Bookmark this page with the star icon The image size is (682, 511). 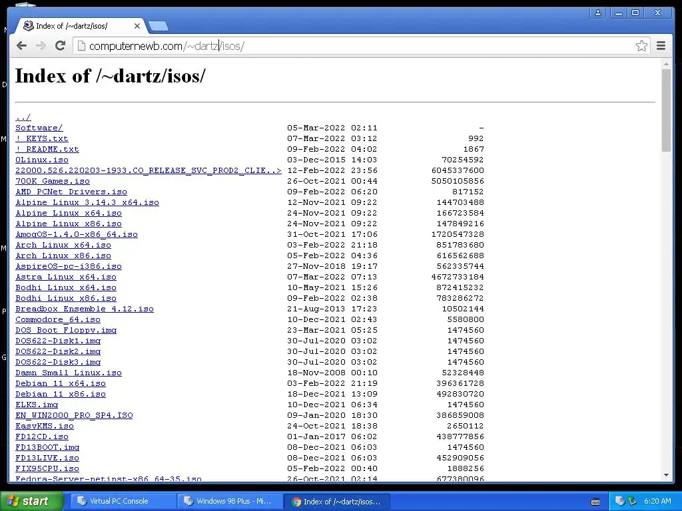click(641, 46)
